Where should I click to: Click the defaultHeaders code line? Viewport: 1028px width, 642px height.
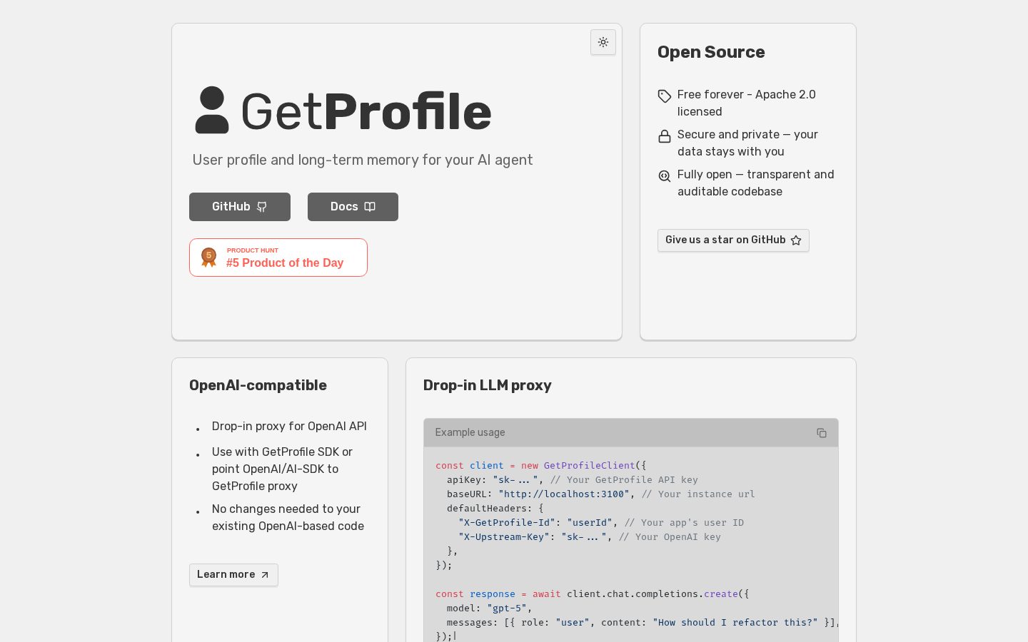click(x=495, y=508)
